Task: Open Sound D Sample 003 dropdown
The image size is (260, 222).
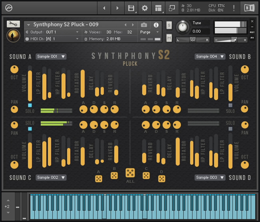Action: 210,178
